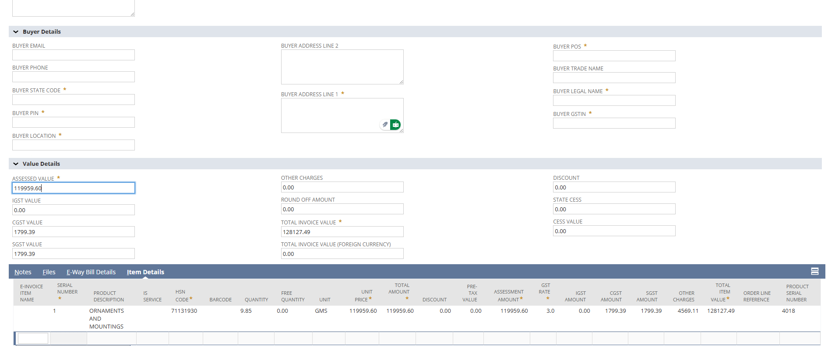Select the Buyer Legal Name field
The width and height of the screenshot is (828, 346).
pos(614,100)
